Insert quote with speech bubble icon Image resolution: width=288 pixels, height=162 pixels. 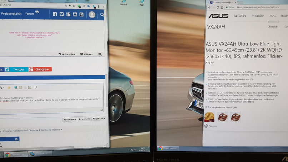pos(35,87)
